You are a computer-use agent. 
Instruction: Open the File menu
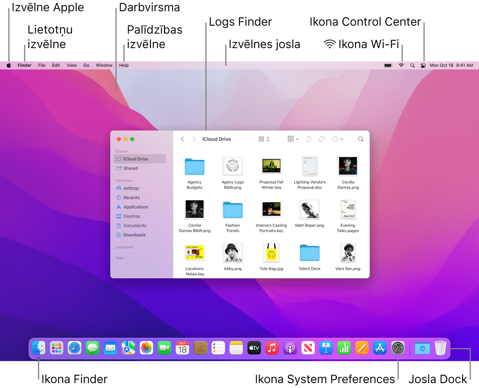coord(41,65)
